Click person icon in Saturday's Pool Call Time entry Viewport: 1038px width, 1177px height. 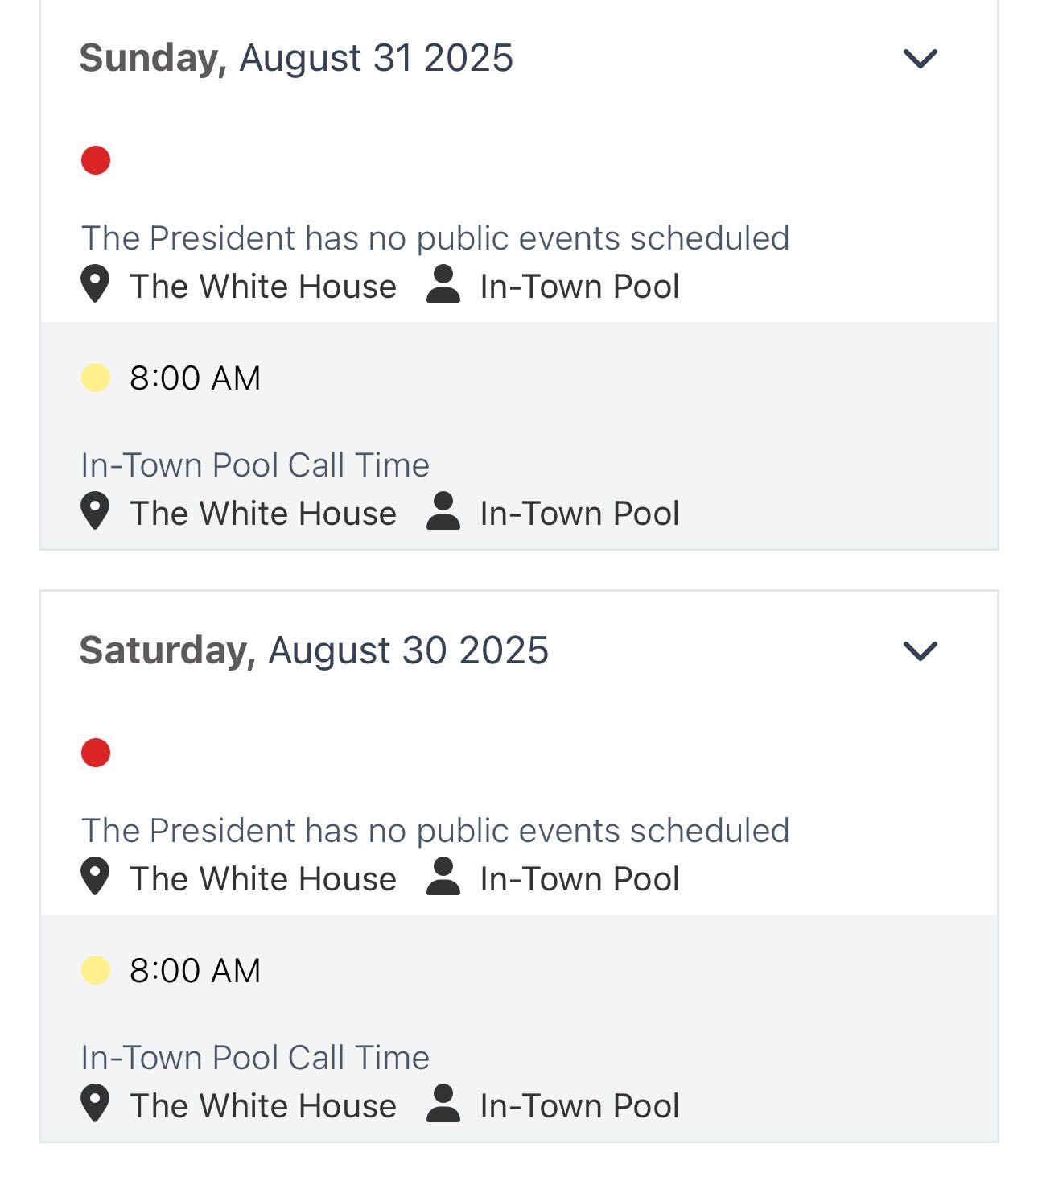tap(443, 1104)
